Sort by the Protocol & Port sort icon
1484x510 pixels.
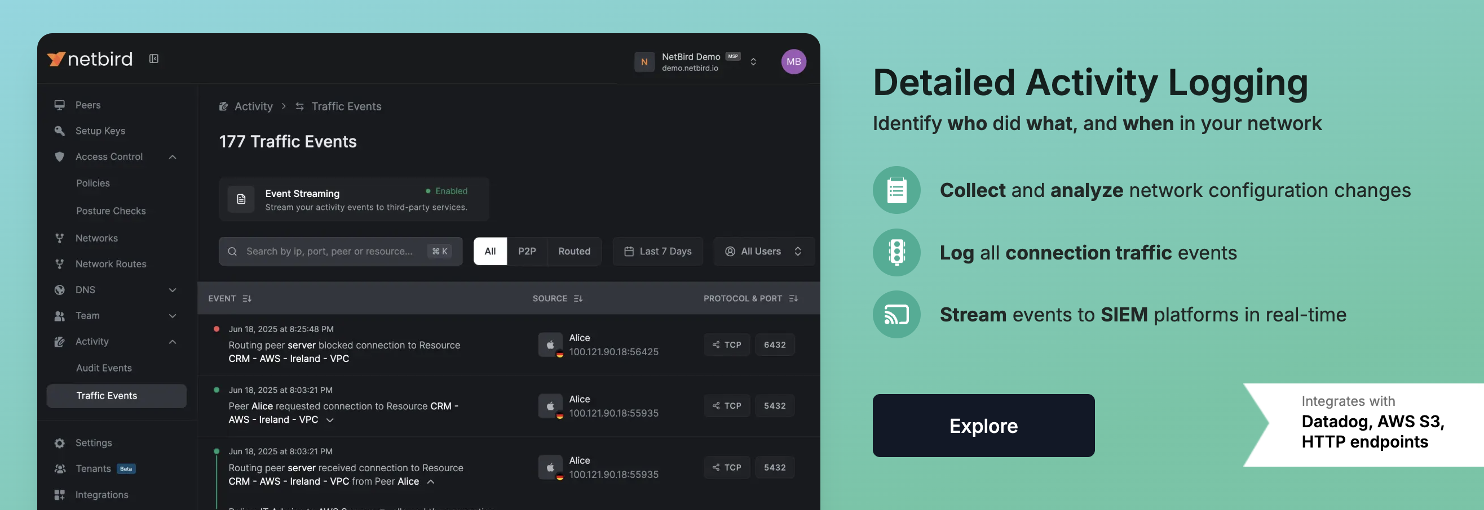[793, 299]
